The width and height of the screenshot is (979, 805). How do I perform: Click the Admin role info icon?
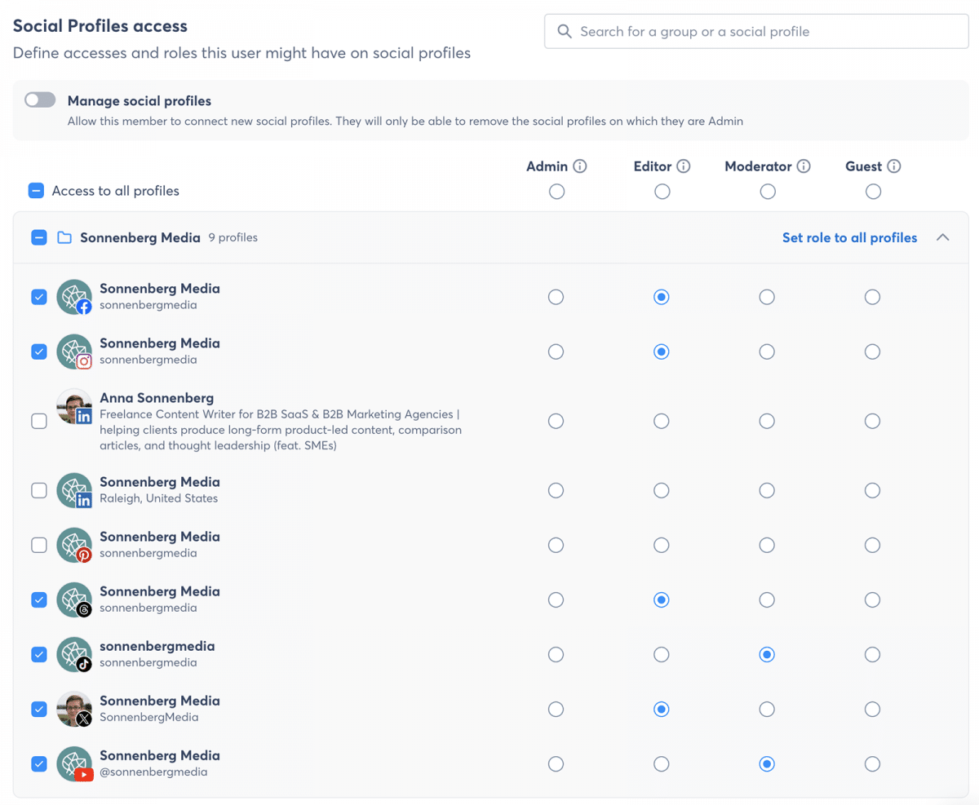[x=580, y=166]
